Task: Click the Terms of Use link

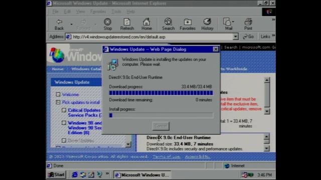Action: pyautogui.click(x=167, y=156)
